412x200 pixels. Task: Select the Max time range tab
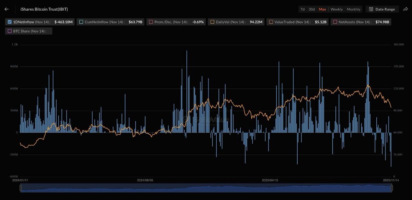point(322,9)
